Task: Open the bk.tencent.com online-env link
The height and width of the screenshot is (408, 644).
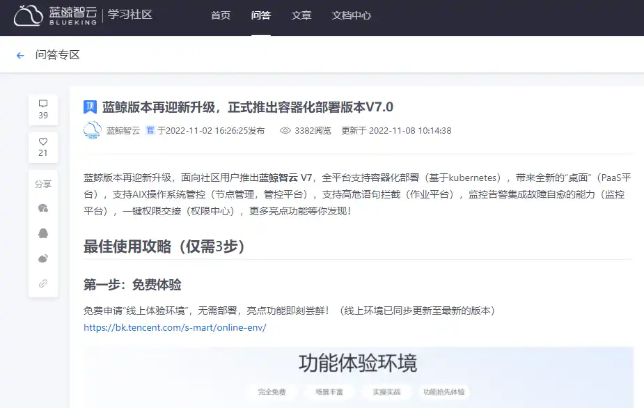Action: [175, 327]
